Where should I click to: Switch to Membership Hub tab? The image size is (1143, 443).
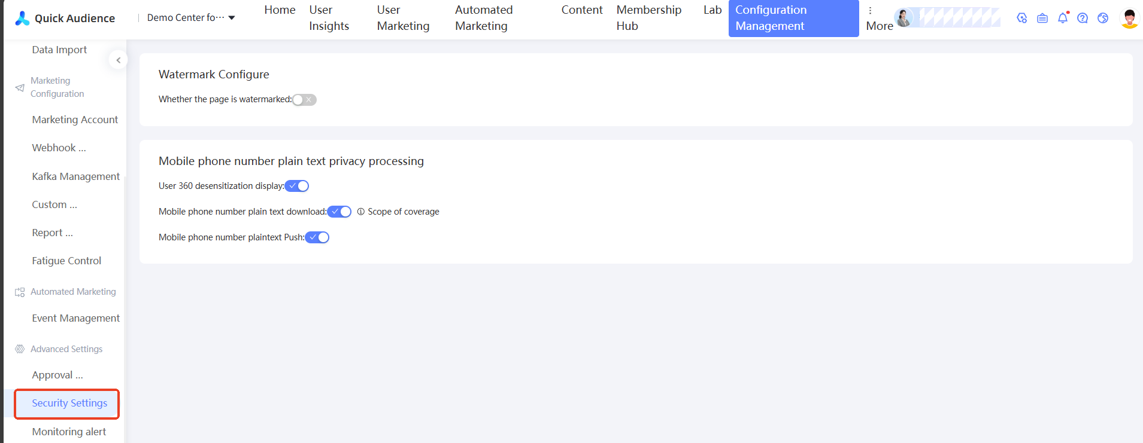click(649, 18)
